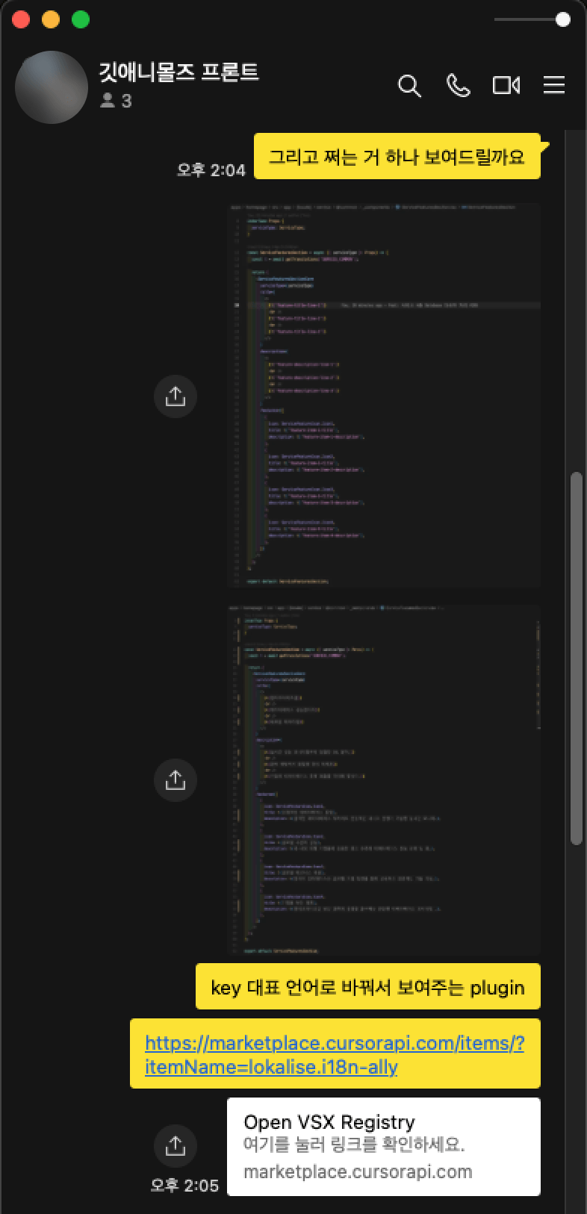Close the chat window with the red button
Screen dimensions: 587x1214
(x=21, y=20)
